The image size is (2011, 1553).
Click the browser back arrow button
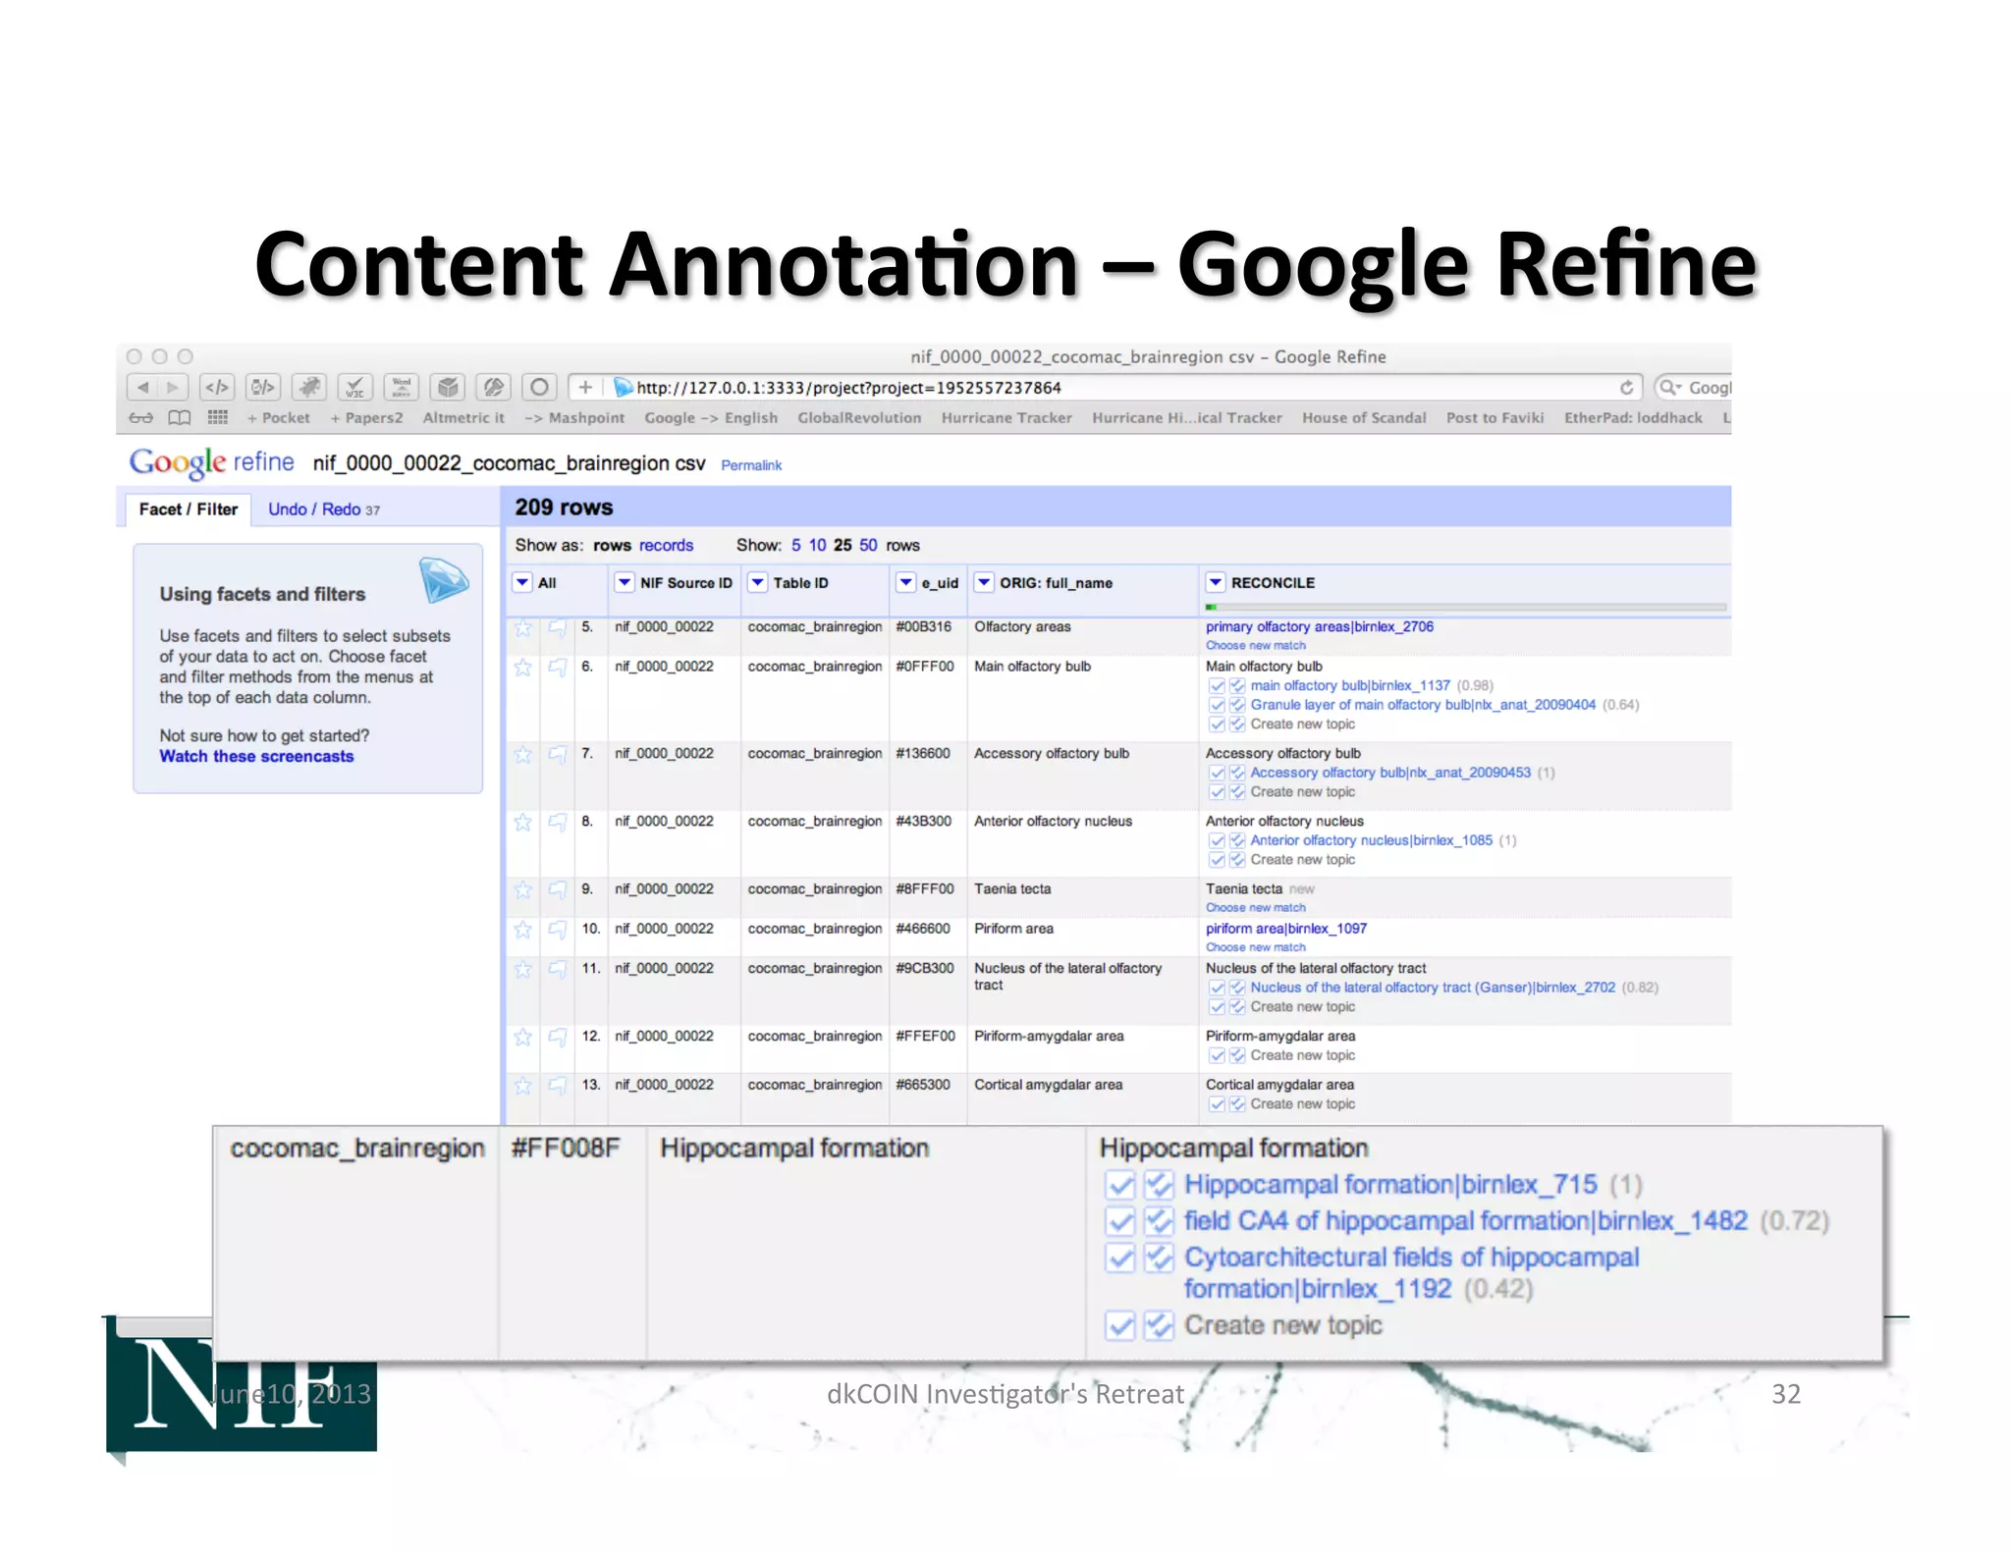coord(143,388)
